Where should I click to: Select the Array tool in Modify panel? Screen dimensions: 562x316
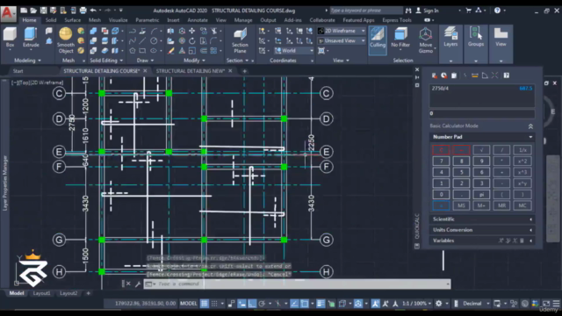pyautogui.click(x=213, y=51)
